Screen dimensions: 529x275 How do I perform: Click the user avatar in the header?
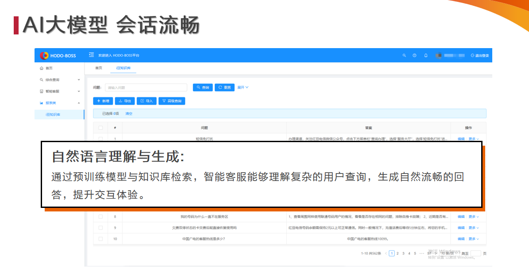coord(438,56)
